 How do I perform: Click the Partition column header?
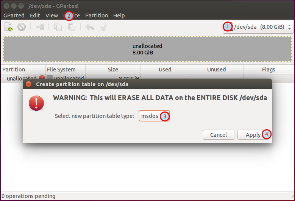point(23,70)
